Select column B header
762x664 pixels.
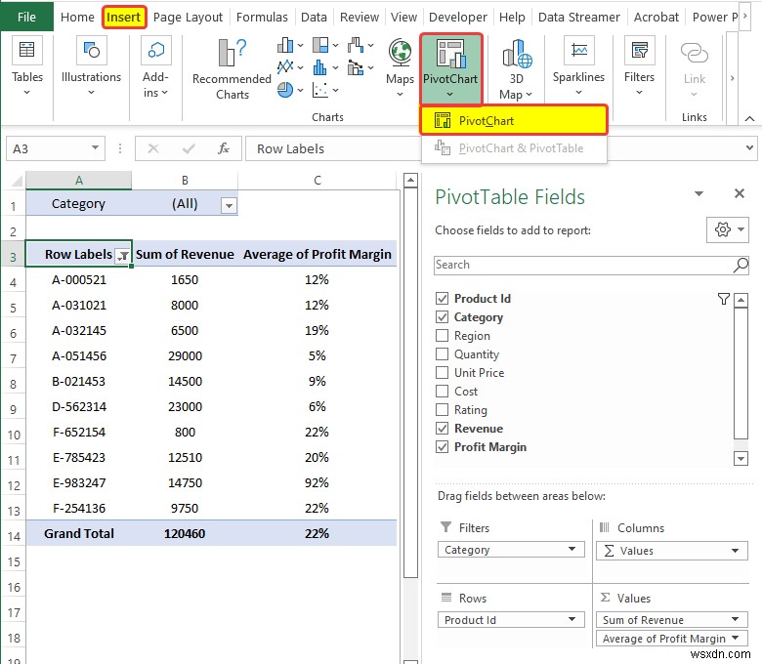(x=185, y=181)
